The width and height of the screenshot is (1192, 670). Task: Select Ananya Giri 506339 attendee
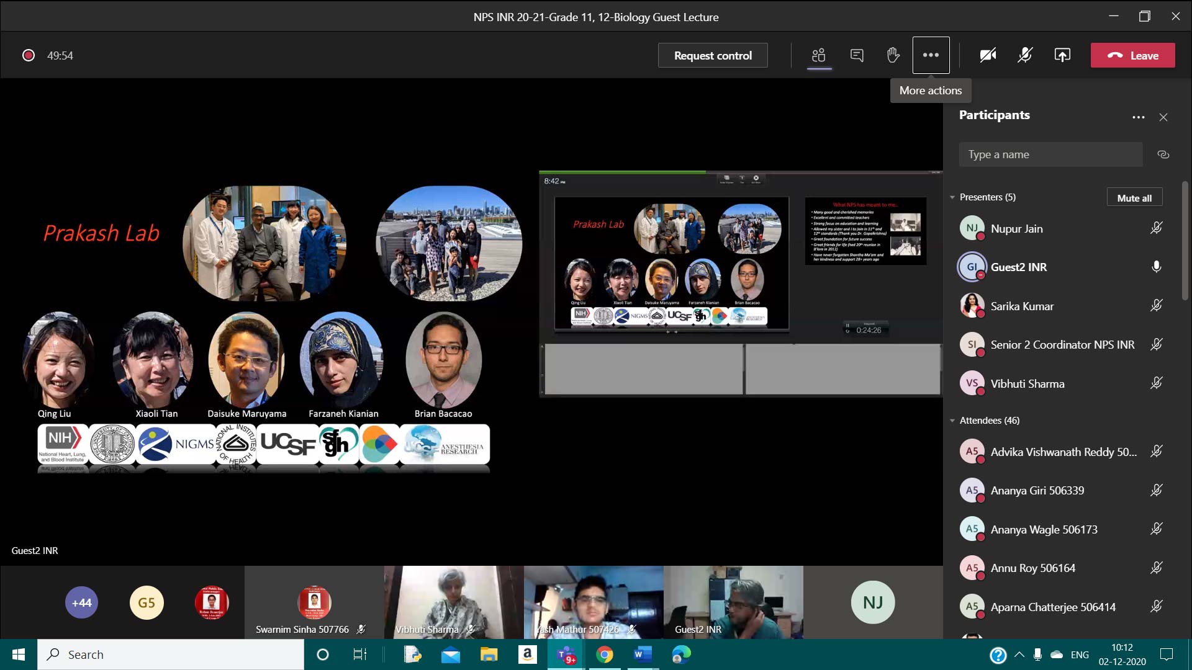tap(1062, 490)
